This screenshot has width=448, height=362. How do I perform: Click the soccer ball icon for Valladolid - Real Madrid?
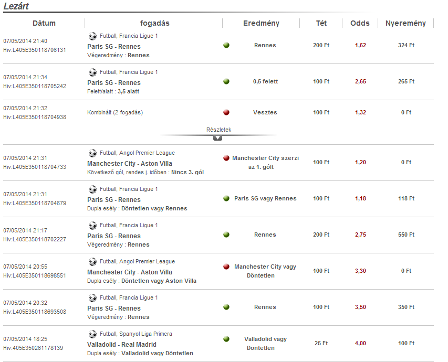(x=93, y=334)
